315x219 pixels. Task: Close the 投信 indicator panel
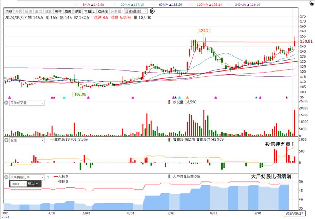point(7,140)
